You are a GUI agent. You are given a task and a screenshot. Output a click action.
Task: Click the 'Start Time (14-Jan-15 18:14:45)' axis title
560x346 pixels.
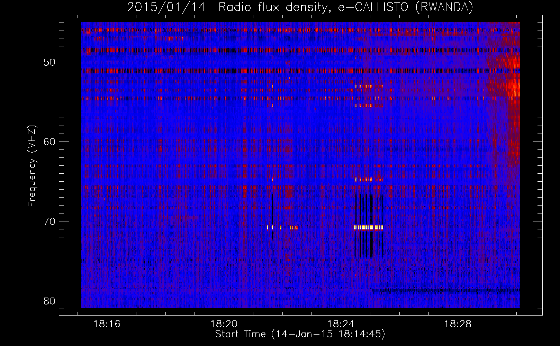tap(300, 334)
